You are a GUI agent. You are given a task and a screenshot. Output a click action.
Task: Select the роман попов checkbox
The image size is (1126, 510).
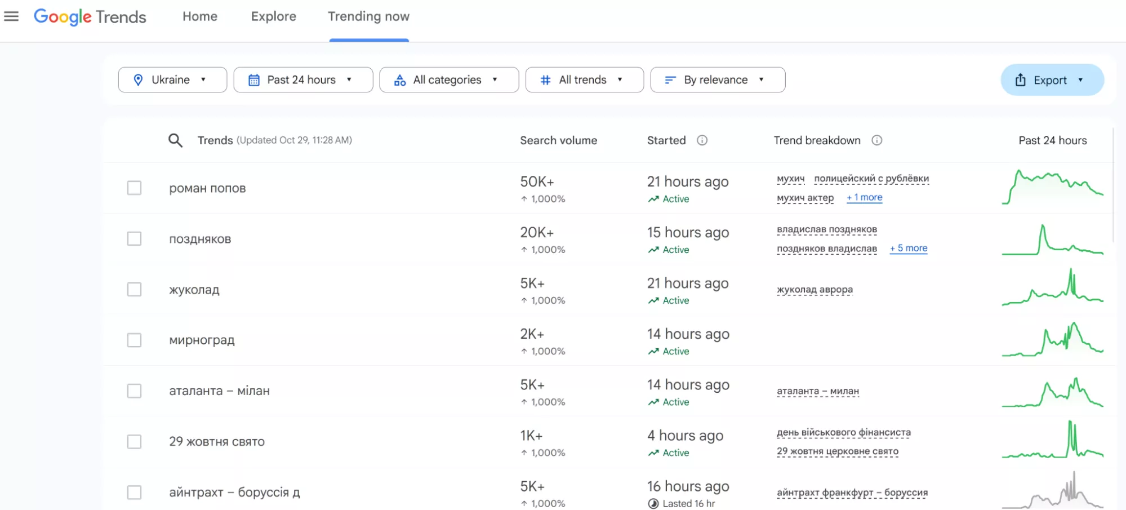134,188
